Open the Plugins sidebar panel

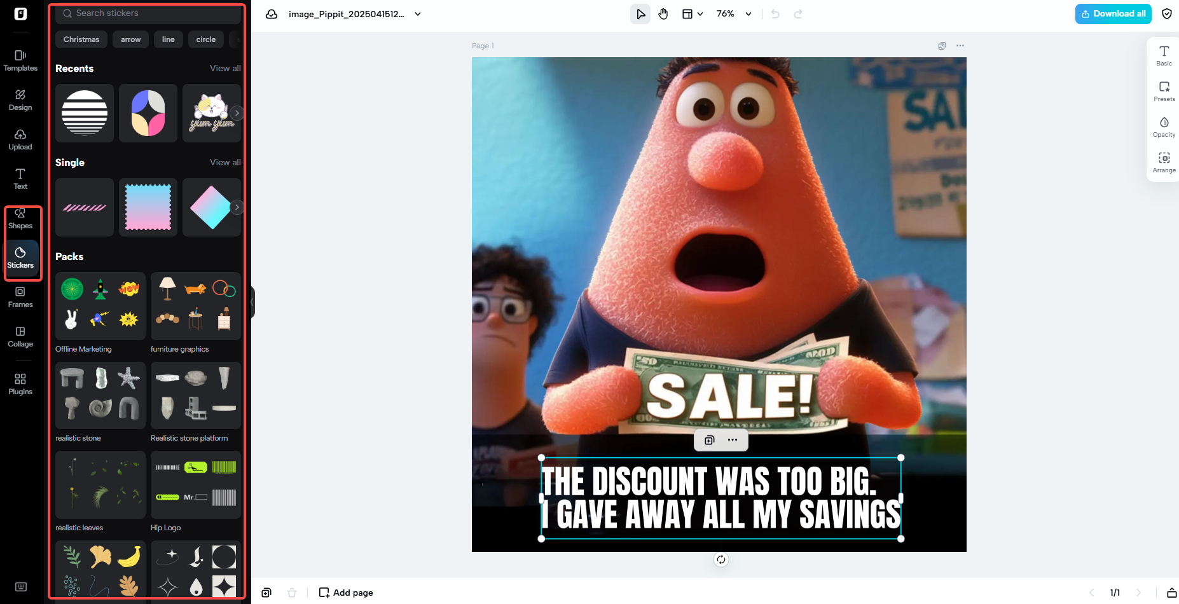click(x=20, y=385)
